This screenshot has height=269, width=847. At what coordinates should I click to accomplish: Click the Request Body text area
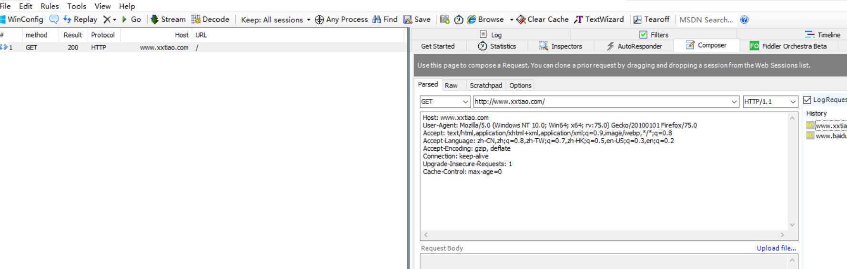(604, 262)
